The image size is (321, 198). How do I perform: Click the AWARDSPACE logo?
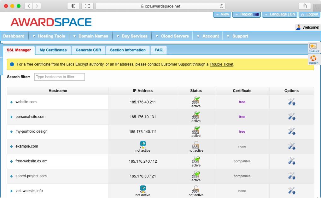coord(50,22)
